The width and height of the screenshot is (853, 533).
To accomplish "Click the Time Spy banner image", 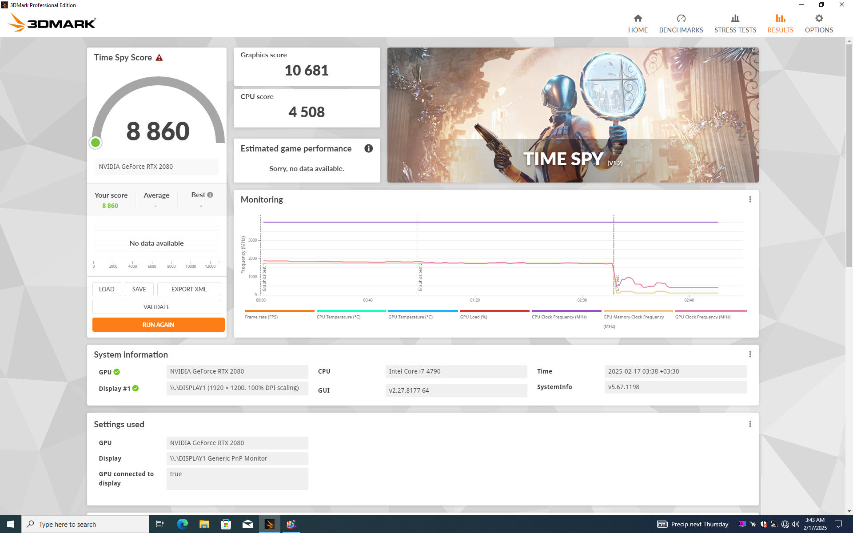I will pos(573,115).
